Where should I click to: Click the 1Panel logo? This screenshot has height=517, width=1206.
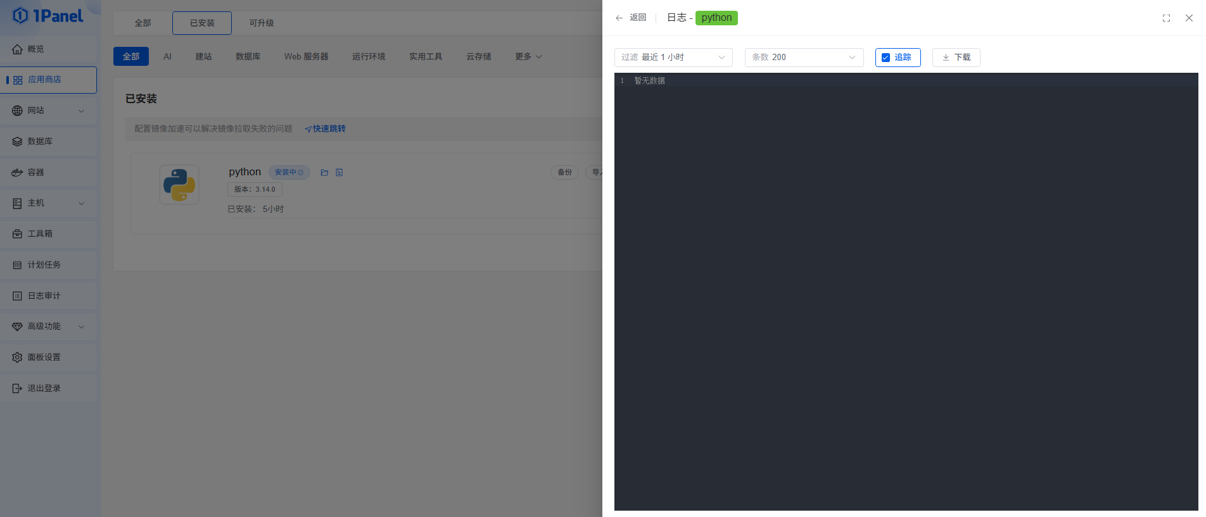(x=48, y=16)
